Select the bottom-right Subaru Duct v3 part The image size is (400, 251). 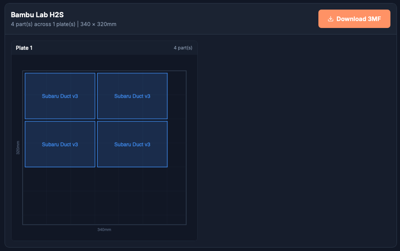(132, 144)
